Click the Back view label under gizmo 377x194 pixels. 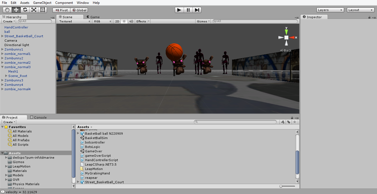(x=286, y=51)
